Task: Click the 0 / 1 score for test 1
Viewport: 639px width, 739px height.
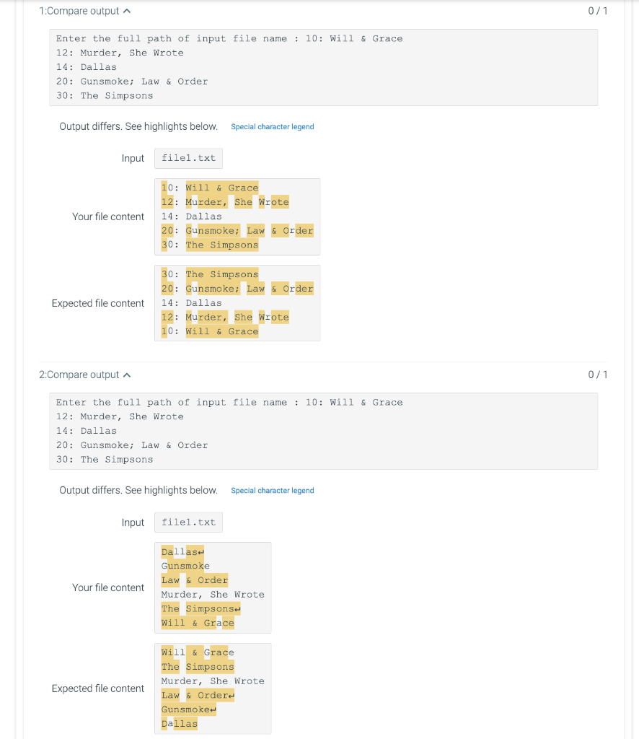Action: [597, 11]
